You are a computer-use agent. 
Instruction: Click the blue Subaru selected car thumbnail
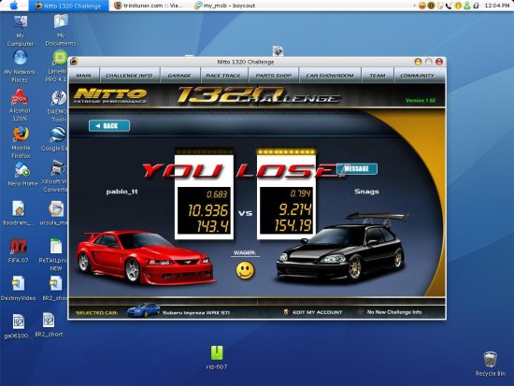coord(143,310)
